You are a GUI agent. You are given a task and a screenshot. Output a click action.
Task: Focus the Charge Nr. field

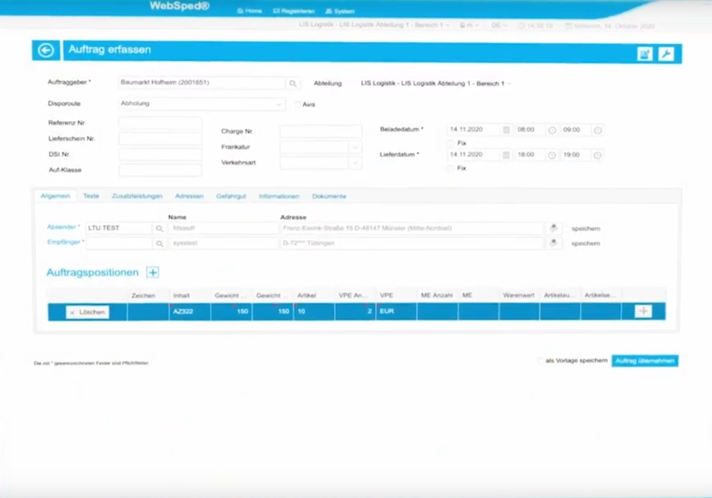(x=321, y=132)
